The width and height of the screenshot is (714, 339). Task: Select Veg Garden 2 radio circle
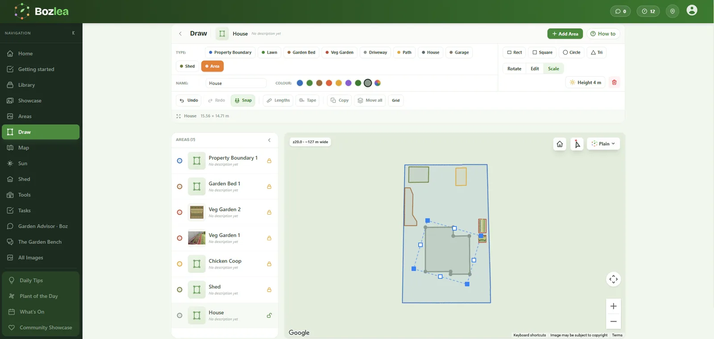[179, 213]
